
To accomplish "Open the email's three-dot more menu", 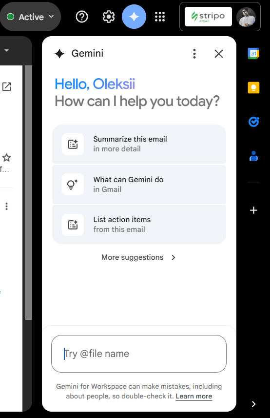I will [x=7, y=206].
